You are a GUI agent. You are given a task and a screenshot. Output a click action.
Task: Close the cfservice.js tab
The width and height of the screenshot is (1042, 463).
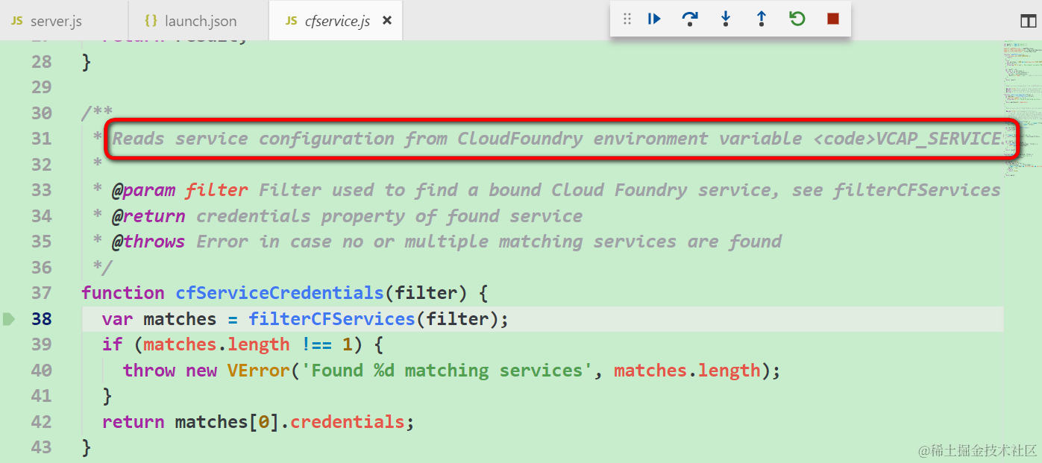click(387, 21)
